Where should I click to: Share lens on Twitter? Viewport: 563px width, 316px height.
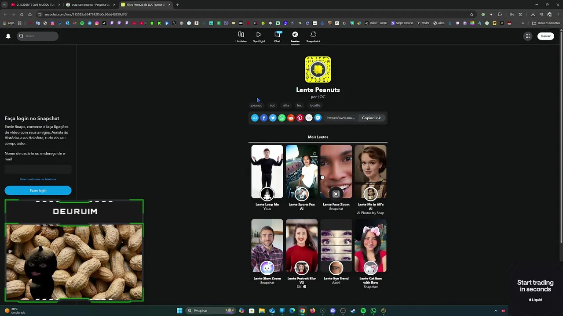[x=273, y=118]
